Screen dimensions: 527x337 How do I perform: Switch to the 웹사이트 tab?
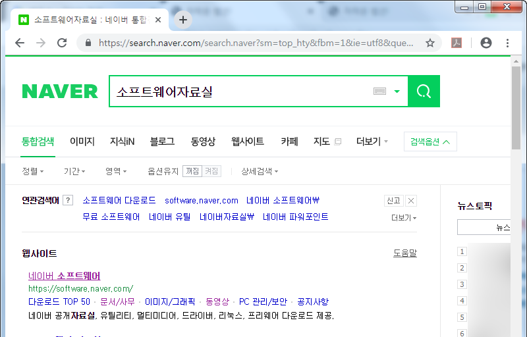[x=248, y=142]
